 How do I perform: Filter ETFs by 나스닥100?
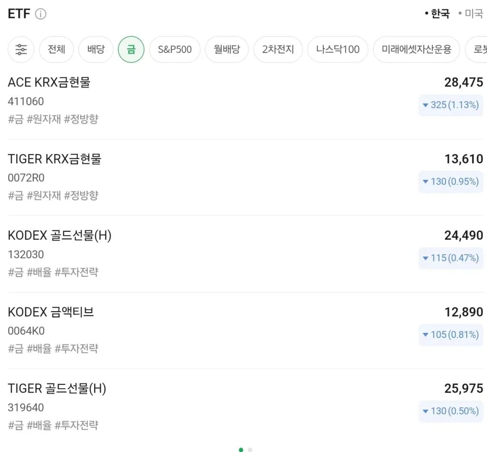coord(338,49)
